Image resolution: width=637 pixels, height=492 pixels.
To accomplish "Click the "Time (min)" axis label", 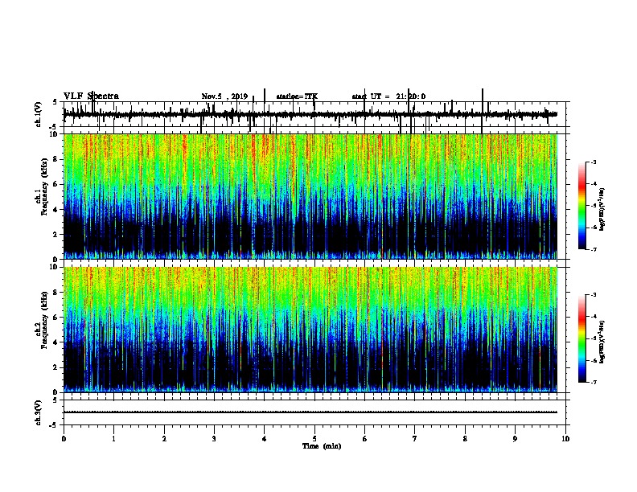I will click(322, 446).
